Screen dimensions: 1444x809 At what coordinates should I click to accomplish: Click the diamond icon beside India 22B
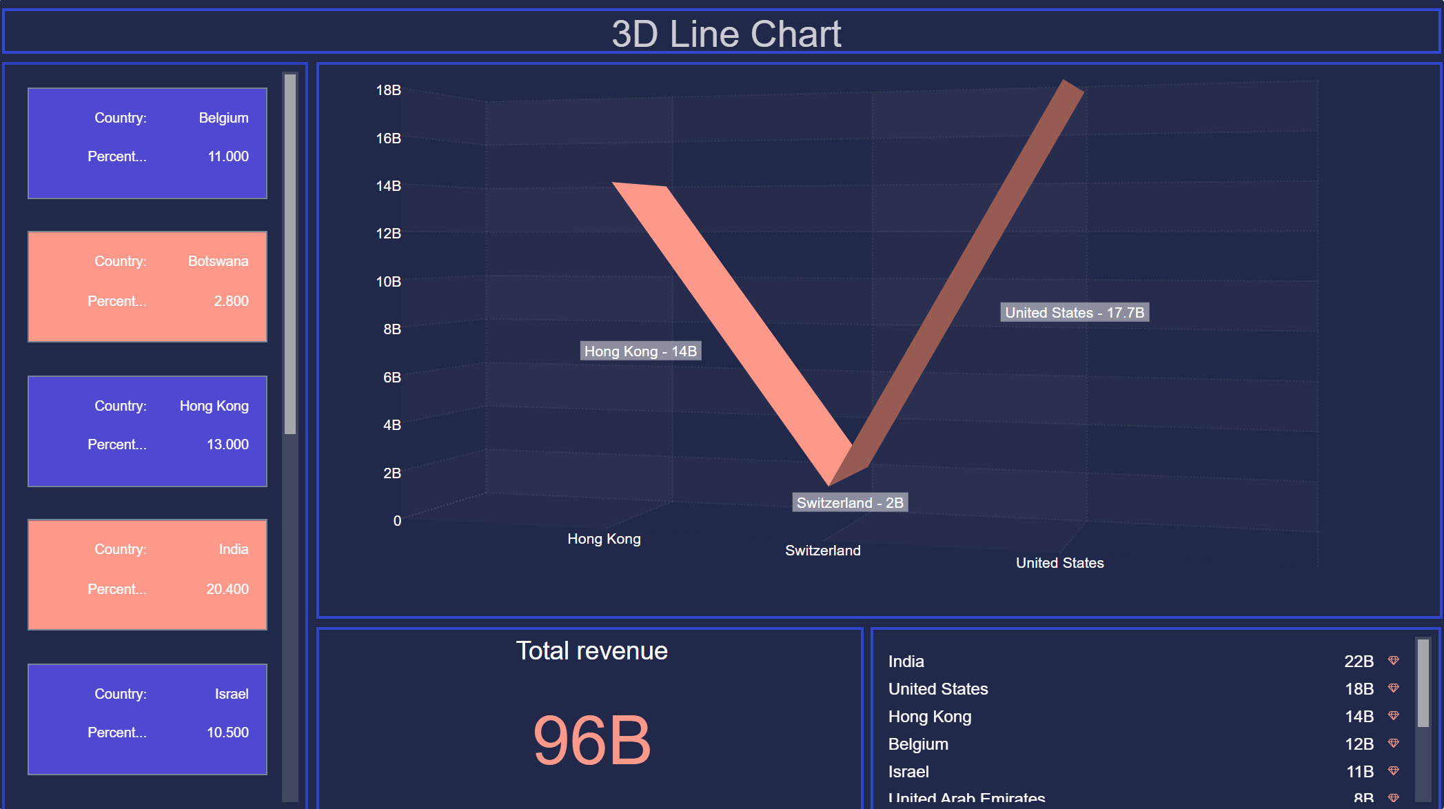point(1393,661)
